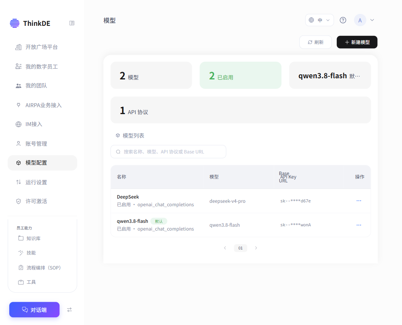Click the 2 模型 stat card
Screen dimensions: 402x325
coord(151,75)
